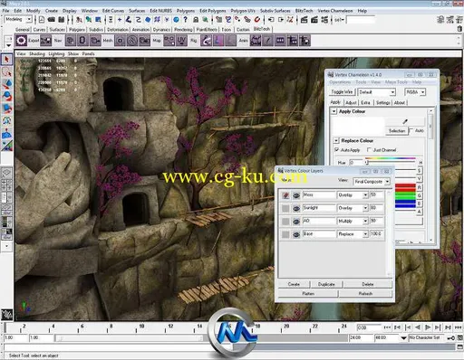This screenshot has width=464, height=360.
Task: Toggle the paint square on Base layer
Action: point(285,234)
